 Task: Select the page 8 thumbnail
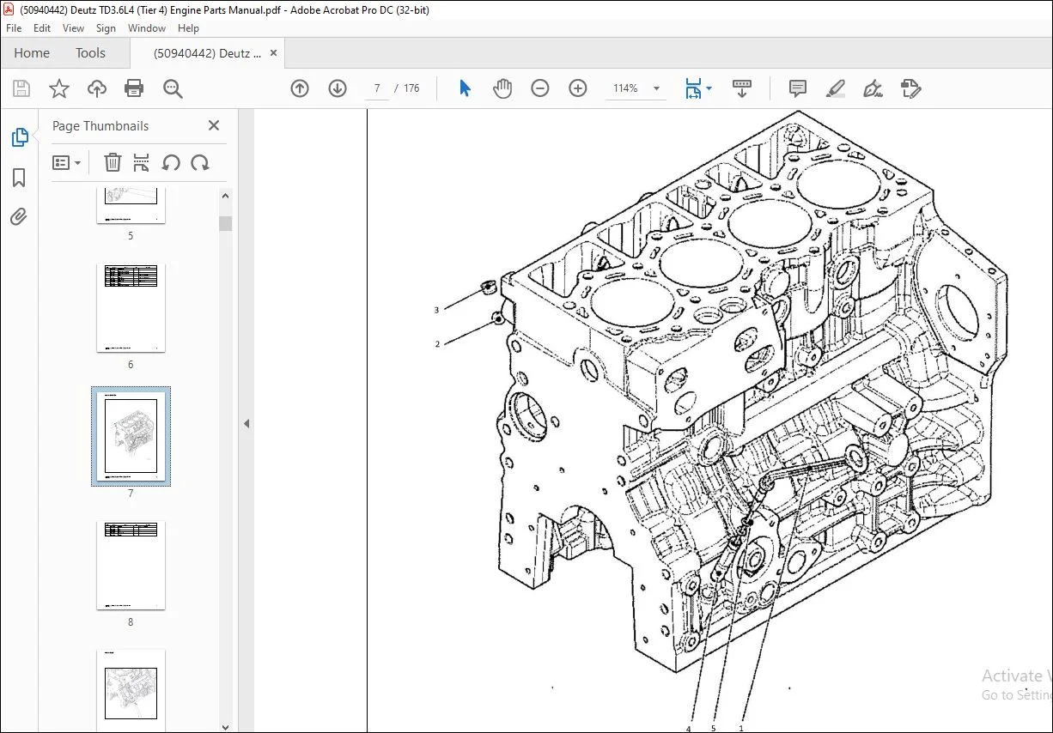[x=131, y=565]
